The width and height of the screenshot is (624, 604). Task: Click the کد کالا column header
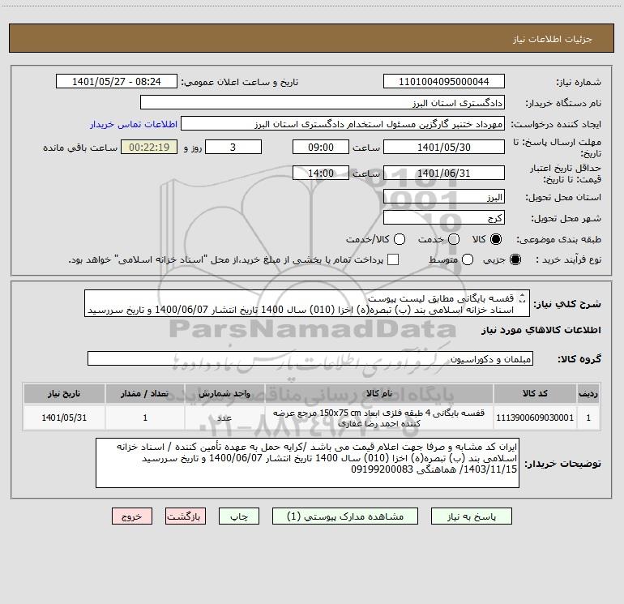[535, 393]
